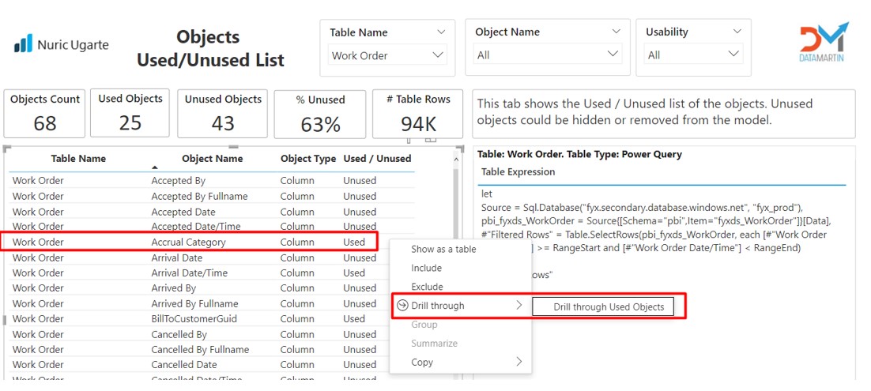Select Include from context menu
Screen dimensions: 871x391
[x=426, y=268]
